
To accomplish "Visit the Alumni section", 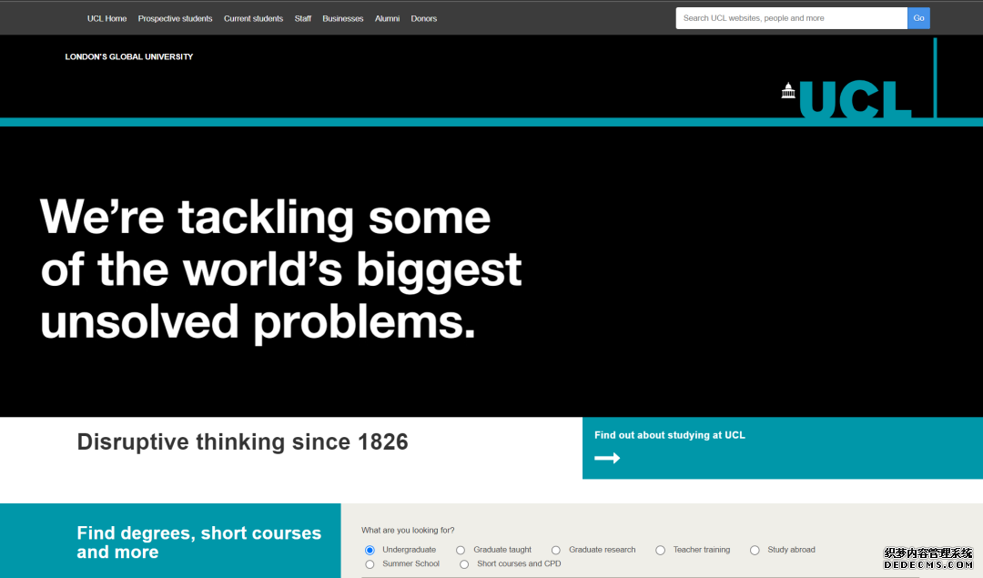I will pos(388,18).
